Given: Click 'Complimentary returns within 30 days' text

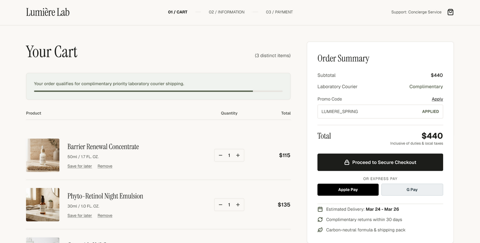Looking at the screenshot, I should (x=364, y=219).
